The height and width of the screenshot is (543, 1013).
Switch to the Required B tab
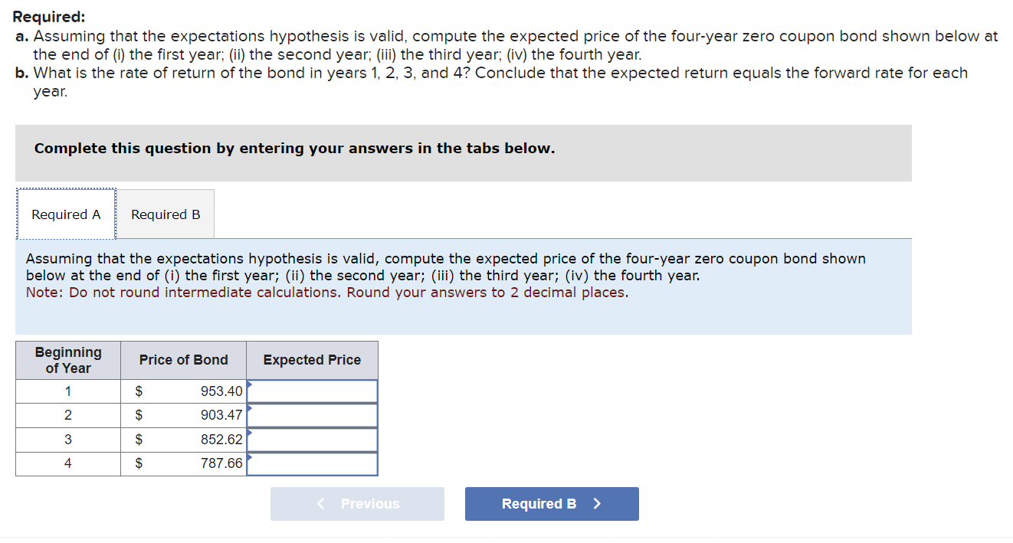(x=165, y=214)
